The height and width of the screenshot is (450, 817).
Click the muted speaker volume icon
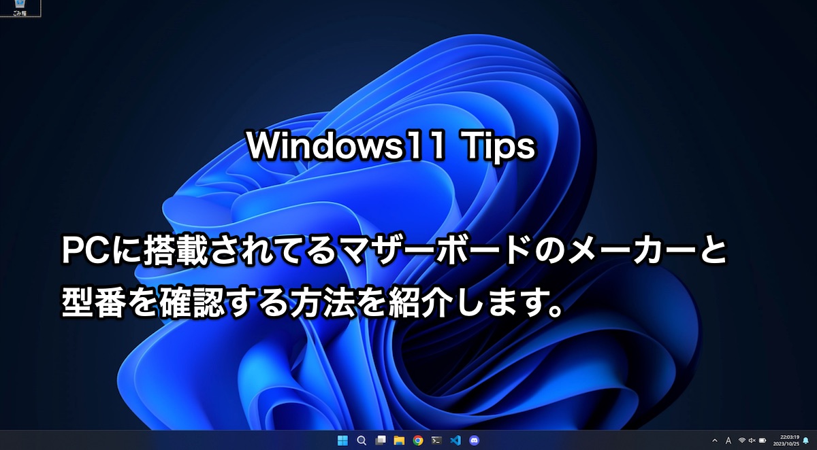pyautogui.click(x=752, y=440)
